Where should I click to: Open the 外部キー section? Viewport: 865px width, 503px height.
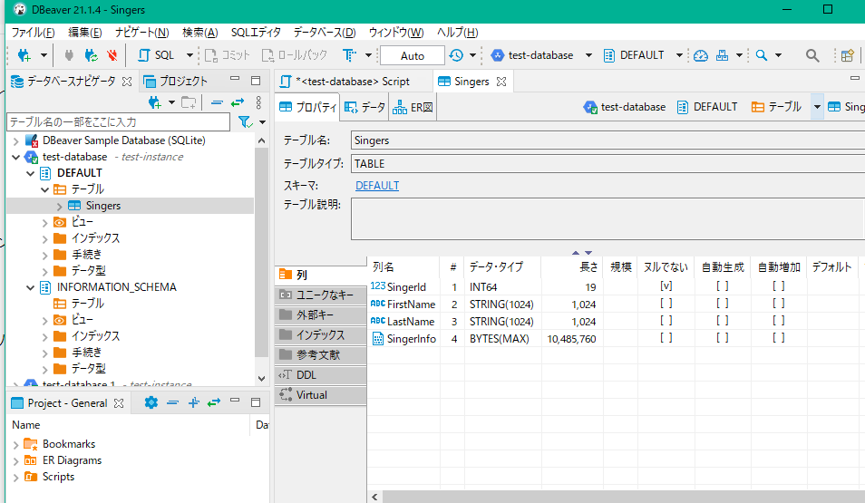click(320, 314)
